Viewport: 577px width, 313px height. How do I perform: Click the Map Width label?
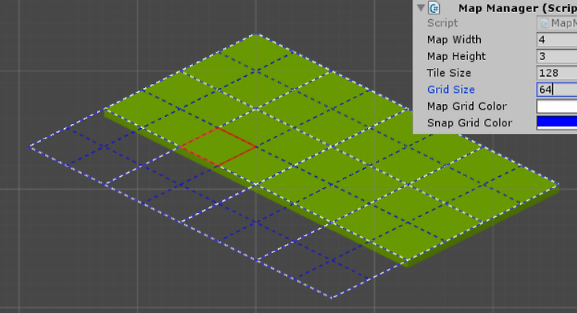(454, 39)
